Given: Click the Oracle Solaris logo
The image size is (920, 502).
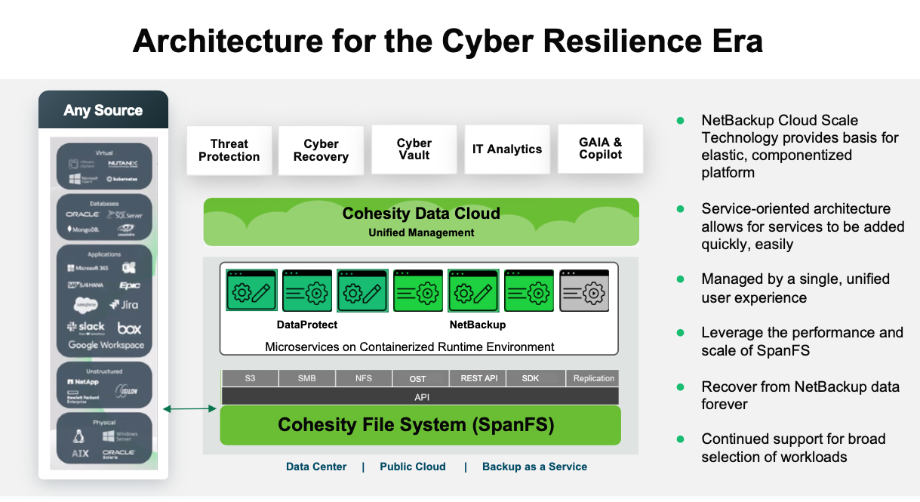Looking at the screenshot, I should click(118, 454).
